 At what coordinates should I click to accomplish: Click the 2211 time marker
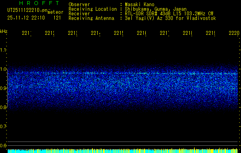(x=26, y=33)
